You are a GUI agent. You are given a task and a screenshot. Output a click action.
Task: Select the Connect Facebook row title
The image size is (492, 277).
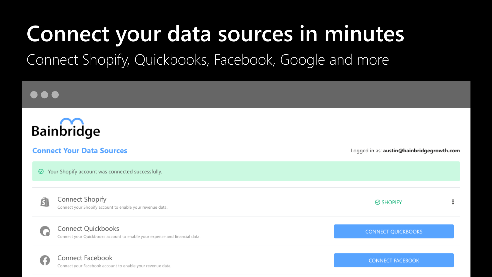85,258
